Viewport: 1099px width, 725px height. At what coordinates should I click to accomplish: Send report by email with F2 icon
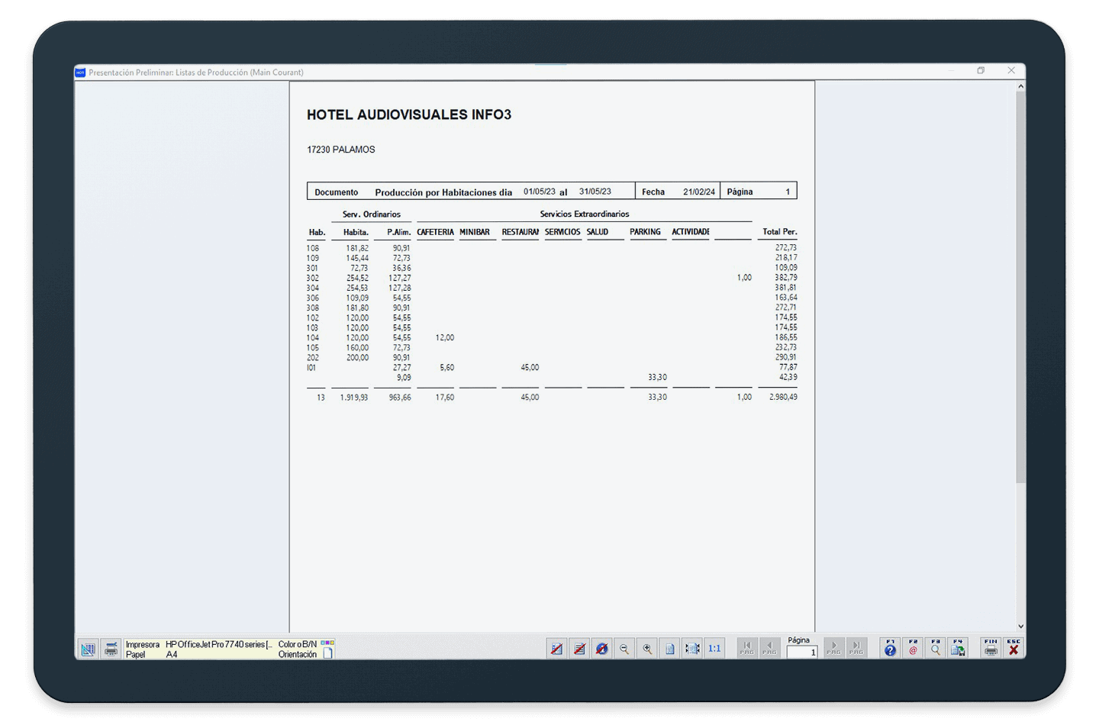pyautogui.click(x=913, y=649)
